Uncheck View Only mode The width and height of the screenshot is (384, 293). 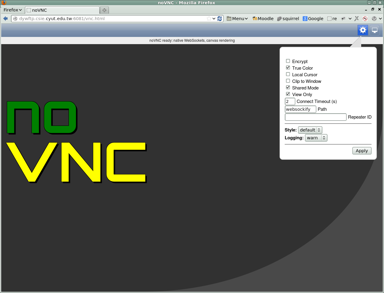click(x=288, y=94)
